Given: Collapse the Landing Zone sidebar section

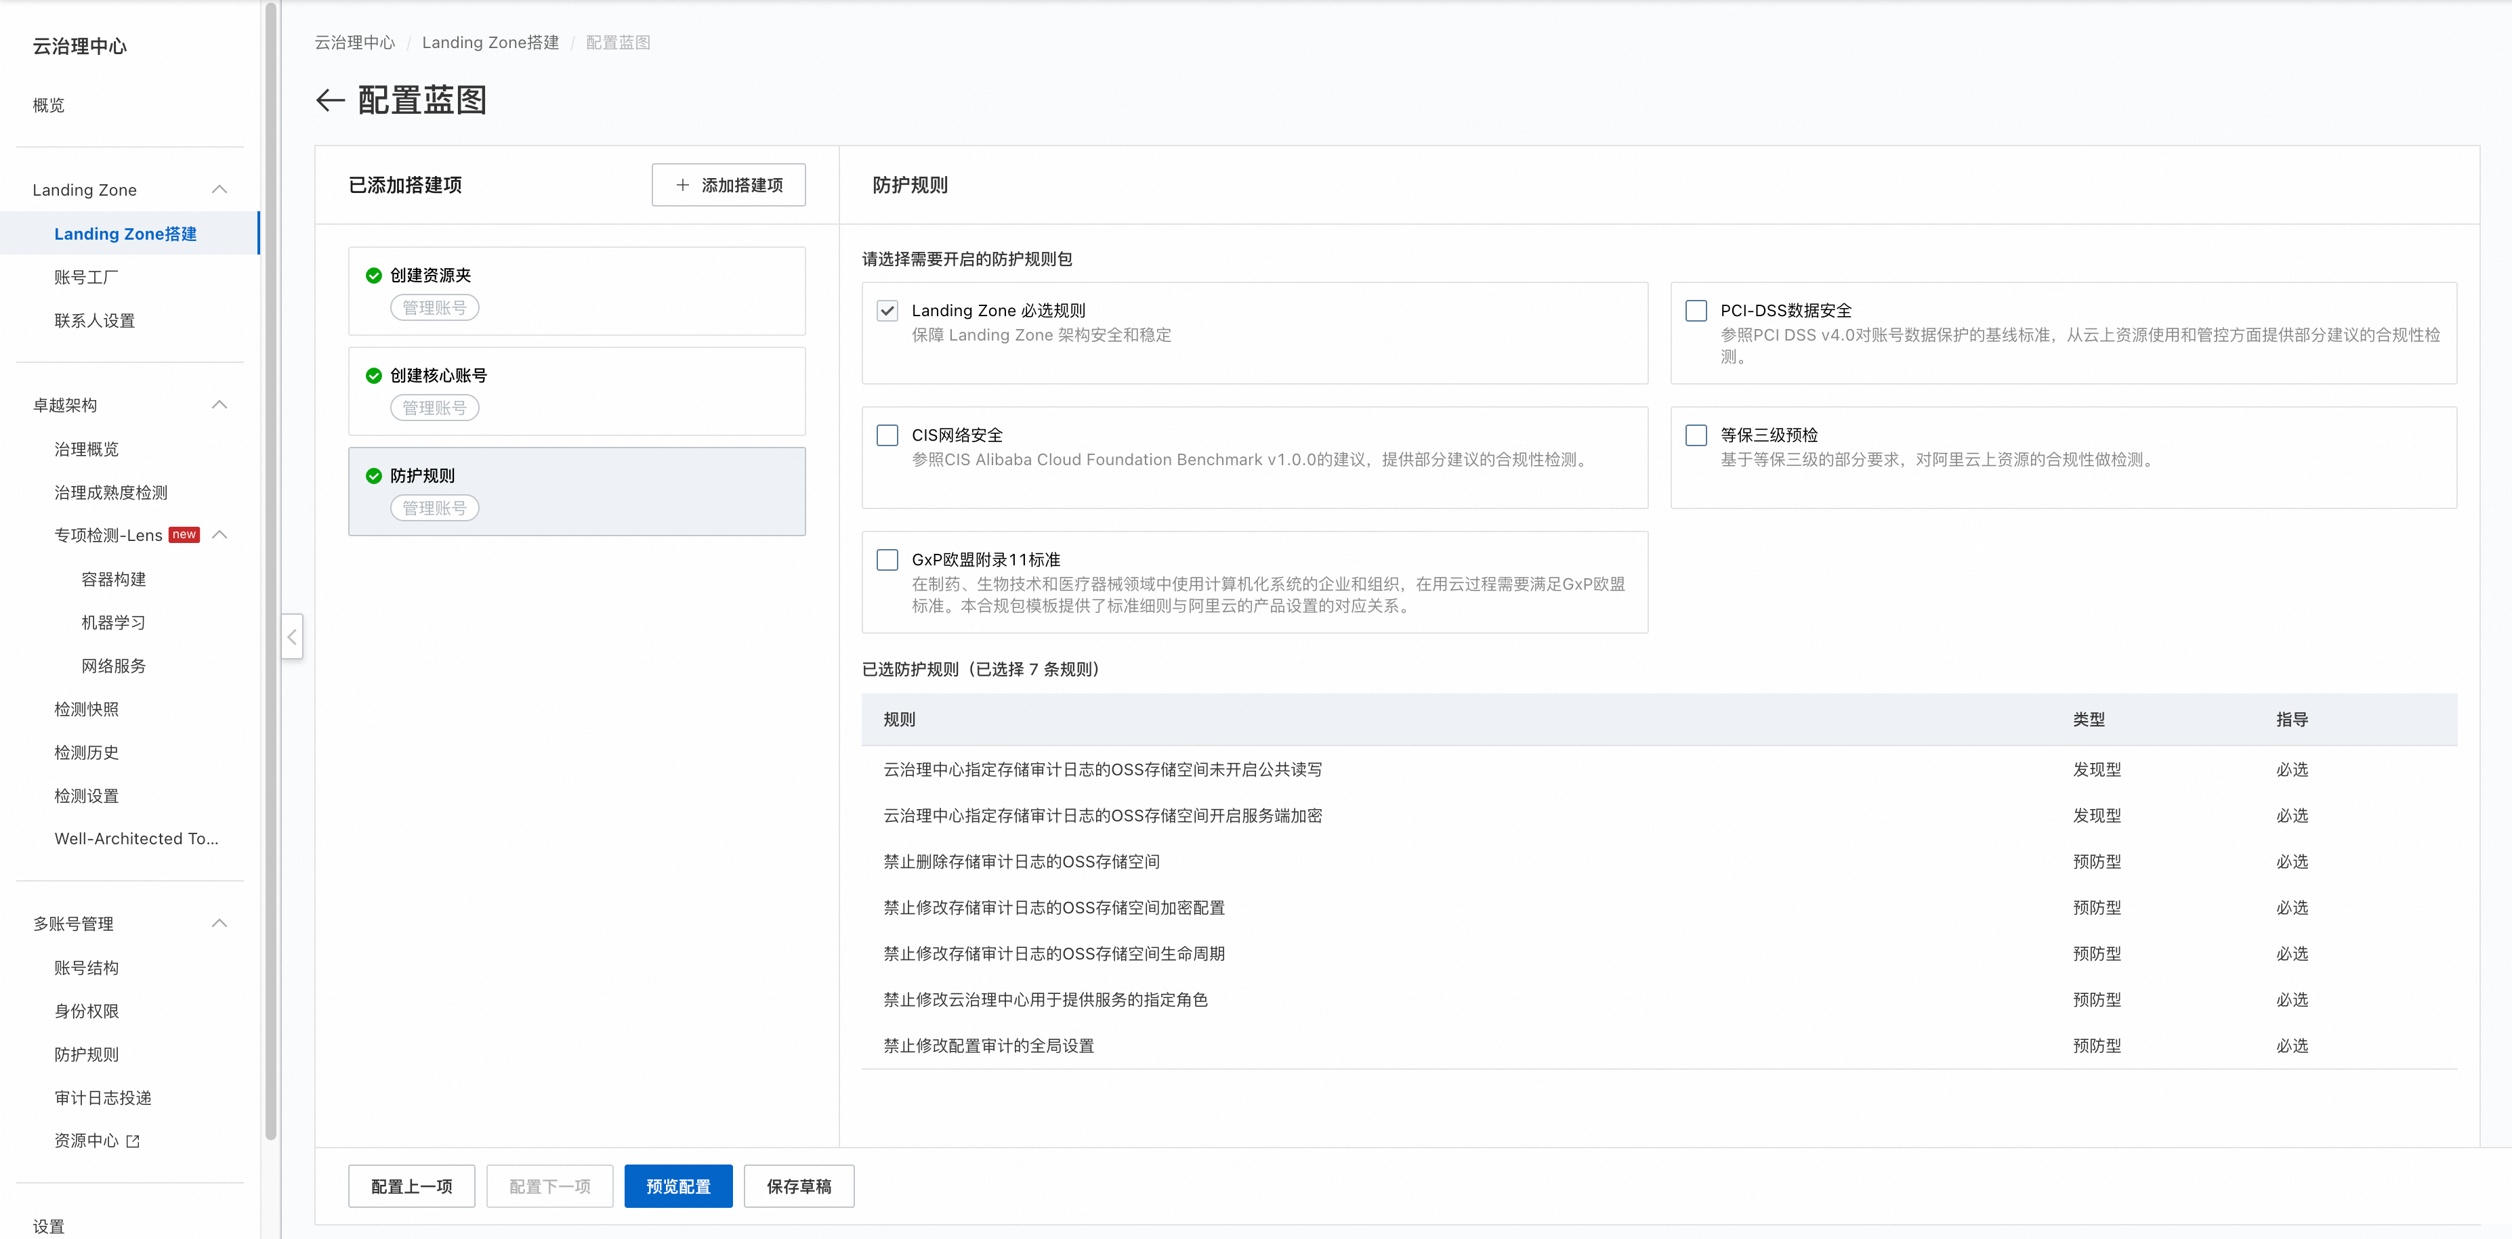Looking at the screenshot, I should tap(219, 189).
